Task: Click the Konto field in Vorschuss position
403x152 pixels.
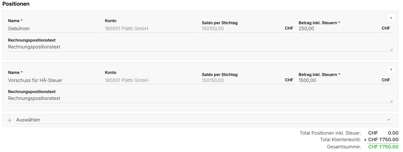Action: point(152,80)
